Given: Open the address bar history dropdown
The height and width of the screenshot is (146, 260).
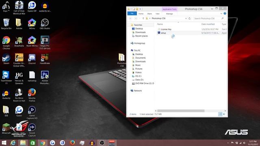Looking at the screenshot, I should [x=186, y=18].
